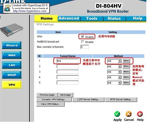Click the router device image
The image size is (151, 123).
click(12, 30)
